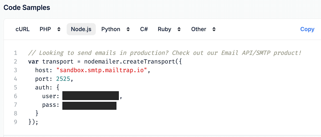
Task: Select the PHP tab label
Action: tap(45, 29)
